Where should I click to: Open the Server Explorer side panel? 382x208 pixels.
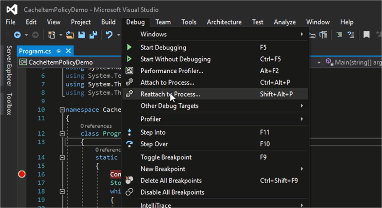9,66
